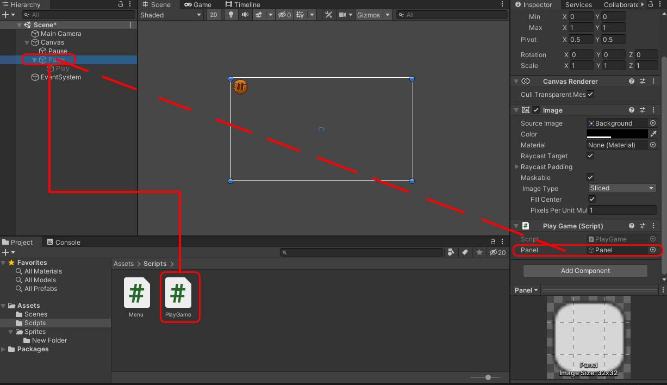The height and width of the screenshot is (385, 667).
Task: Toggle scene audio speaker icon
Action: [x=245, y=15]
